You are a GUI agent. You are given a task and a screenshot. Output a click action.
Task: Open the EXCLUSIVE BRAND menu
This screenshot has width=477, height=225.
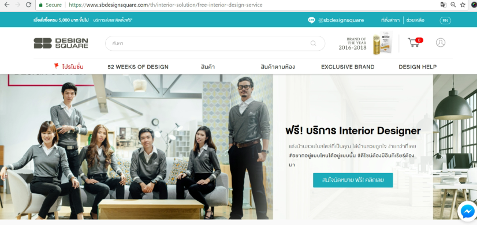(348, 67)
